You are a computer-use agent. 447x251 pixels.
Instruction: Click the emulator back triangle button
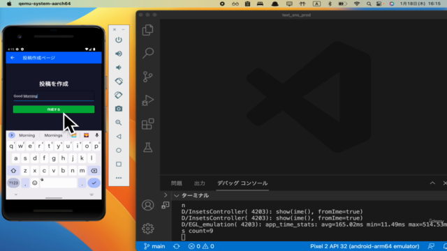point(119,137)
